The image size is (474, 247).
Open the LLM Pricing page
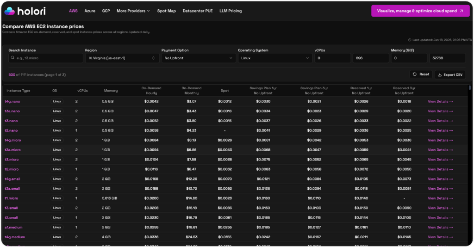pos(231,11)
